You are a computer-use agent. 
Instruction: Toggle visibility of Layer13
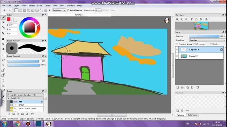(177, 49)
